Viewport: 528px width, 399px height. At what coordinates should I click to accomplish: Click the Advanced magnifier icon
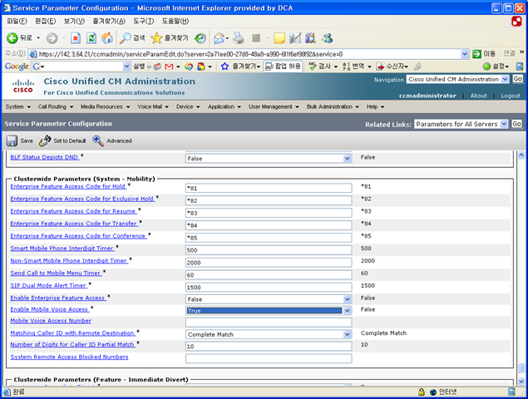pos(98,140)
